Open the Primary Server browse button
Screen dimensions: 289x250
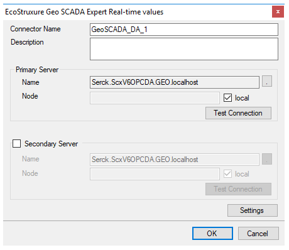point(267,81)
